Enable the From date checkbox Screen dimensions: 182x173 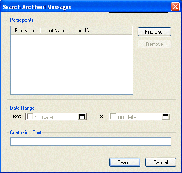30,117
